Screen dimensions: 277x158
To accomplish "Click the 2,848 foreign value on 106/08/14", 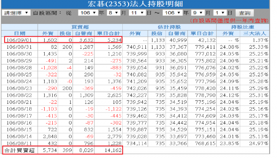I will (x=50, y=137).
